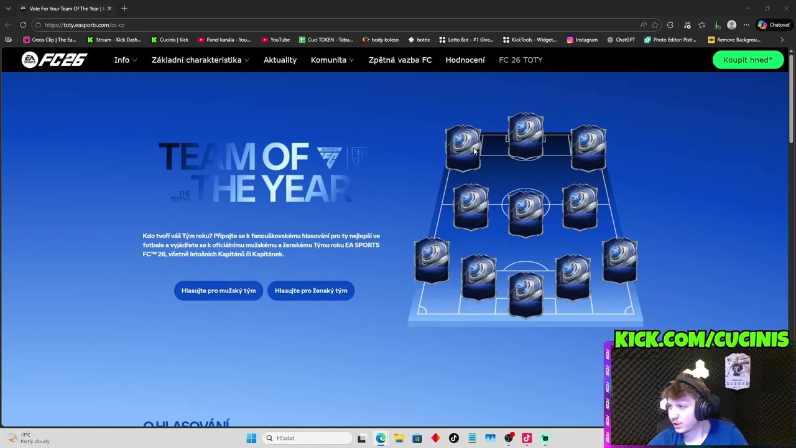Image resolution: width=796 pixels, height=448 pixels.
Task: Show more bookmarks with the overflow chevron
Action: [x=782, y=40]
